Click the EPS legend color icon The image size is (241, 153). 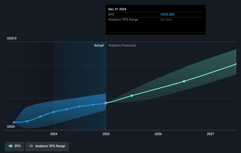pos(10,146)
